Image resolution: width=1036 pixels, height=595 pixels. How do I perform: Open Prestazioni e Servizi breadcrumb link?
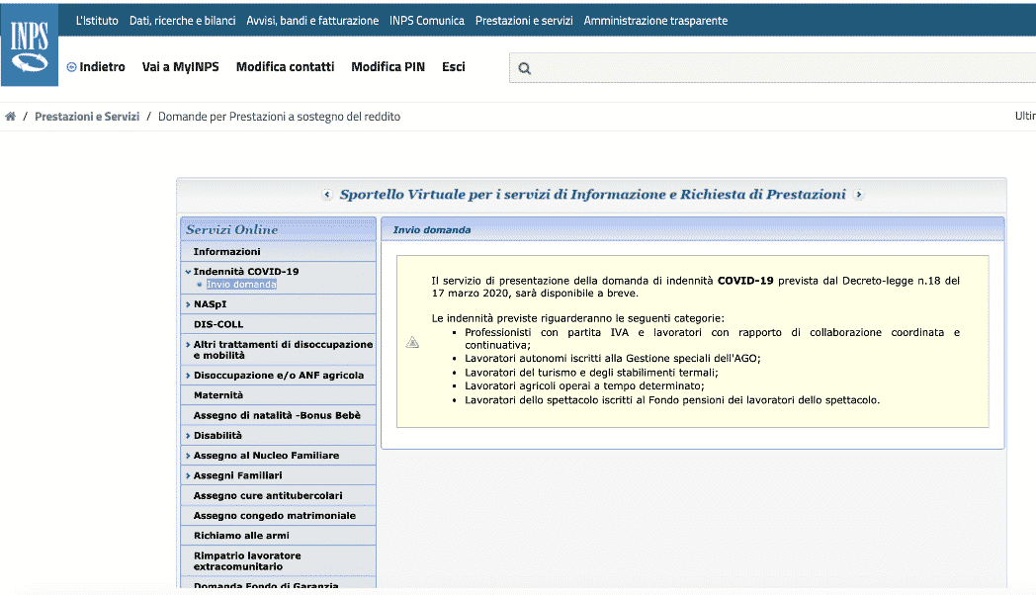(87, 117)
